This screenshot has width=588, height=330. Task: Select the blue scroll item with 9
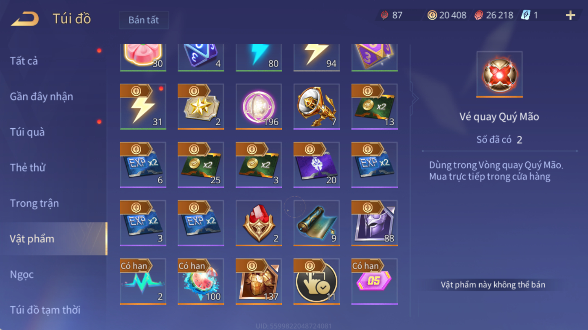point(317,223)
